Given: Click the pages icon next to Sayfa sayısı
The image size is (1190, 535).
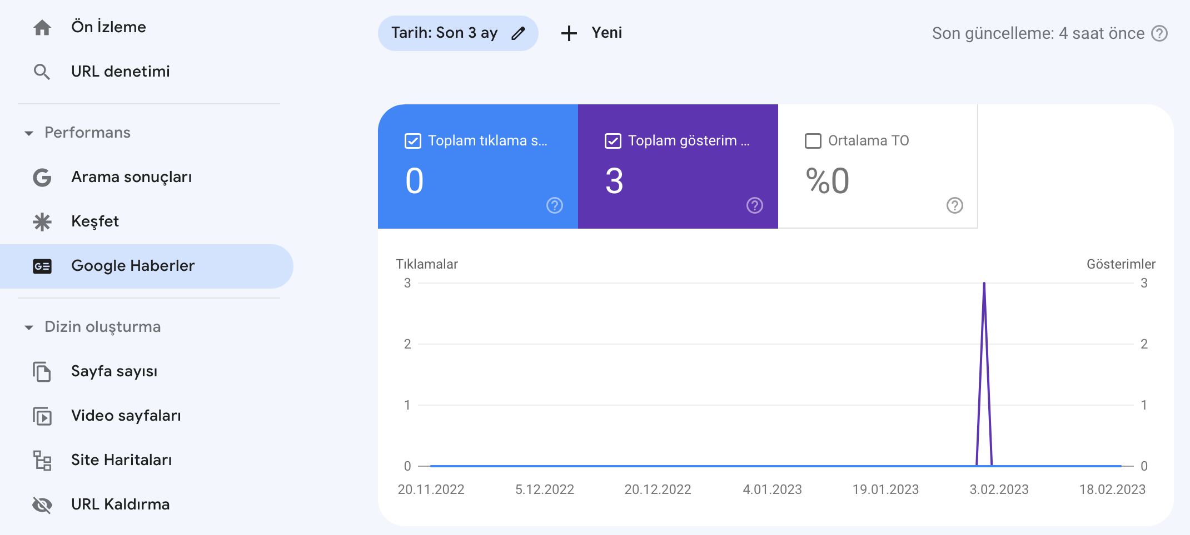Looking at the screenshot, I should click(42, 371).
